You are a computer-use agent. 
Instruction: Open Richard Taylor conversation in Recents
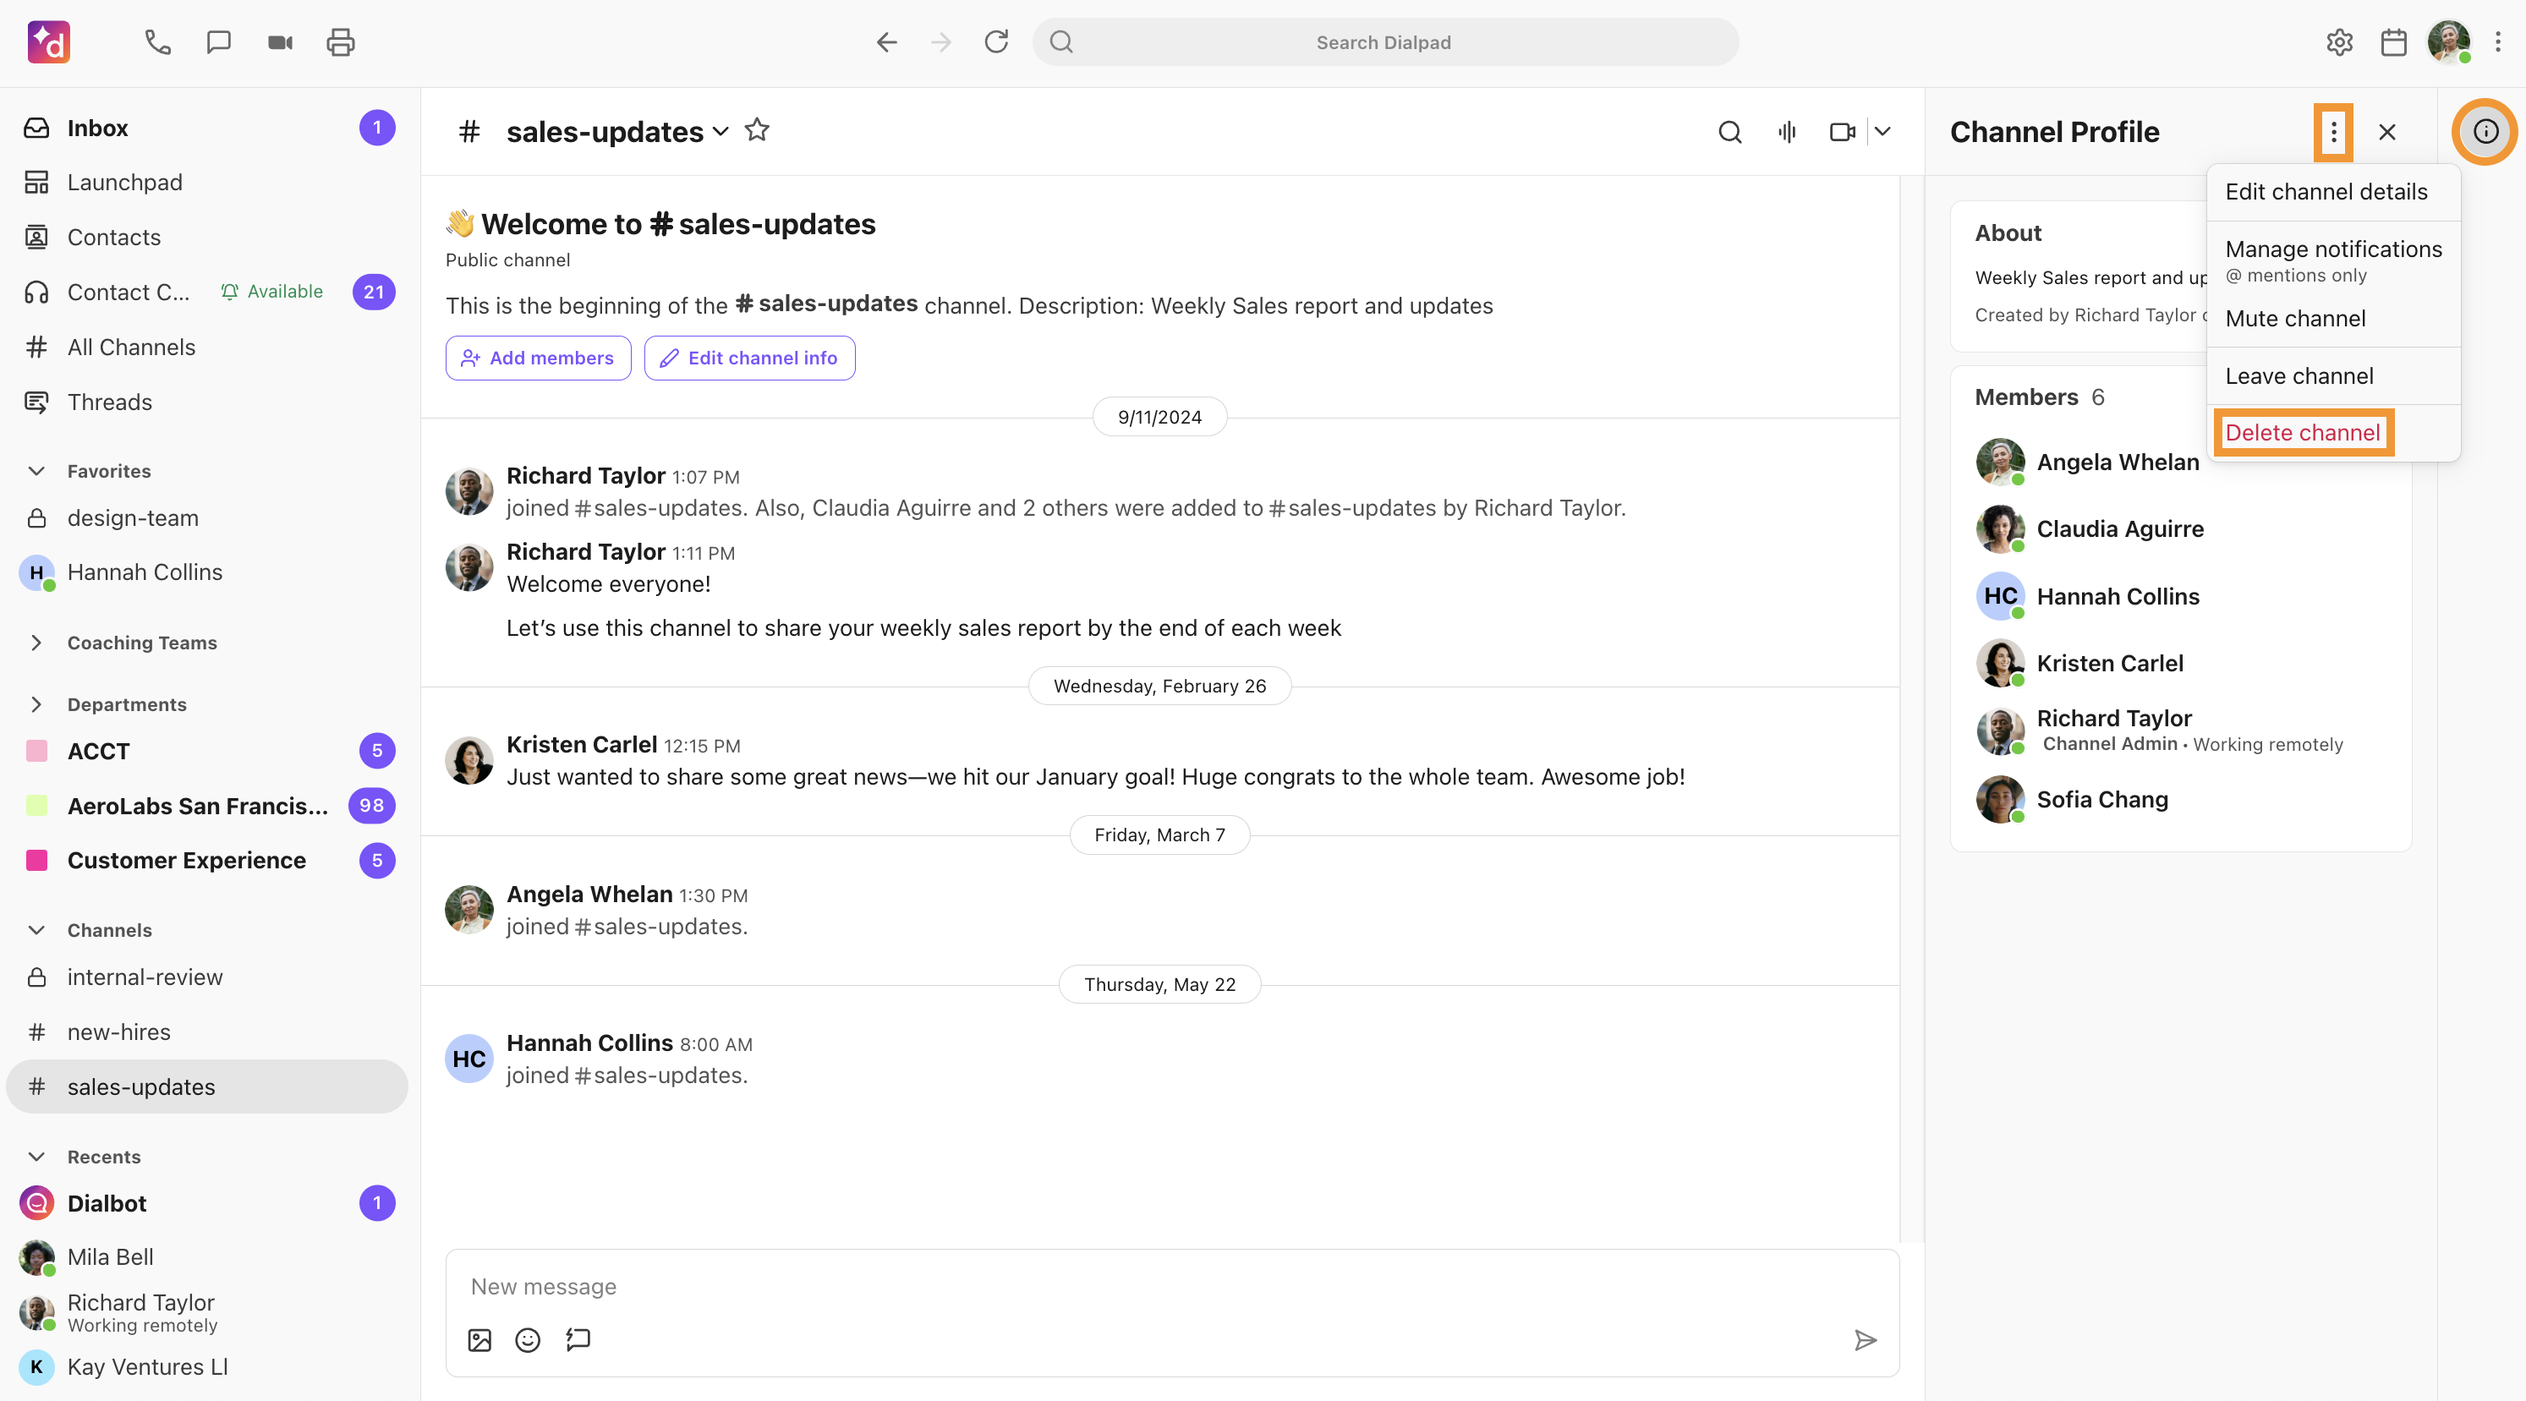point(207,1313)
